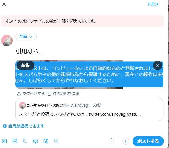Expand the 全員 audience dropdown

(26, 37)
